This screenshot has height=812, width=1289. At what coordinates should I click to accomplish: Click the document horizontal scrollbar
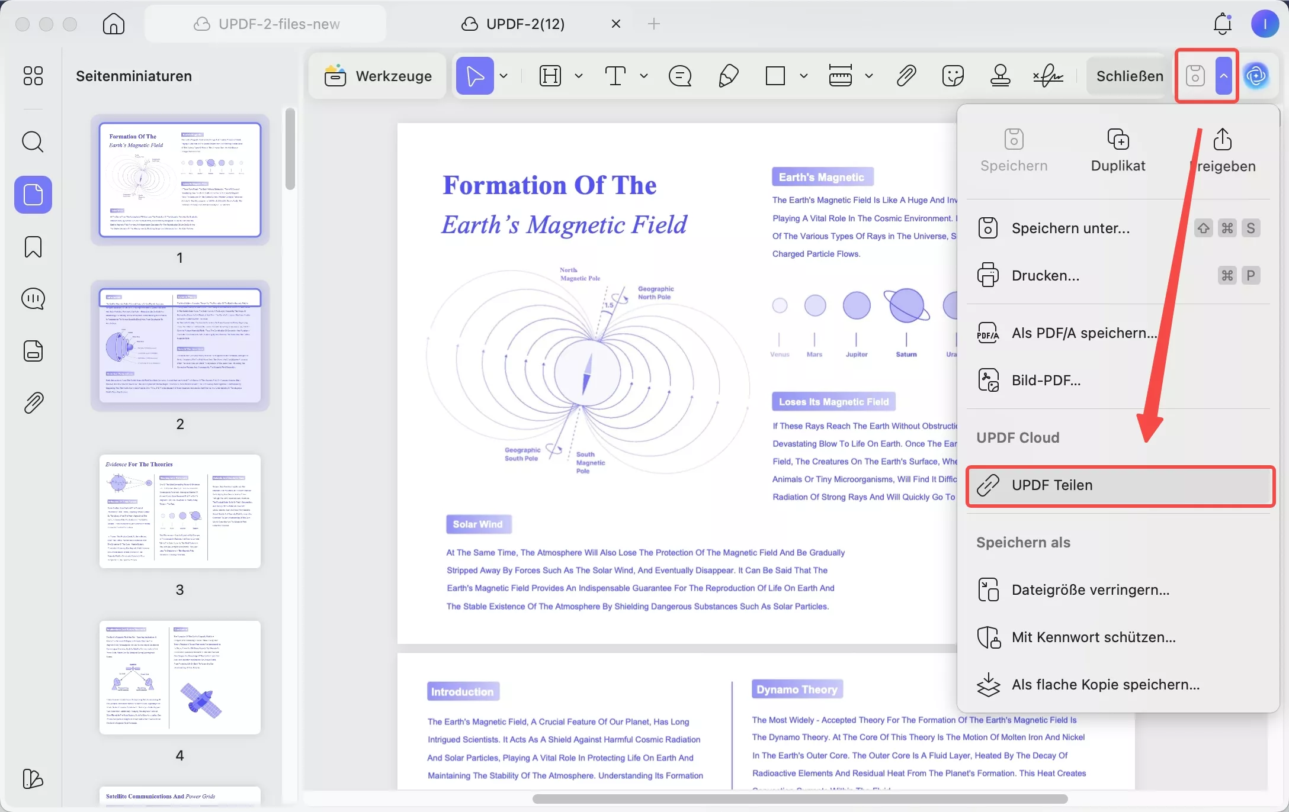click(800, 799)
